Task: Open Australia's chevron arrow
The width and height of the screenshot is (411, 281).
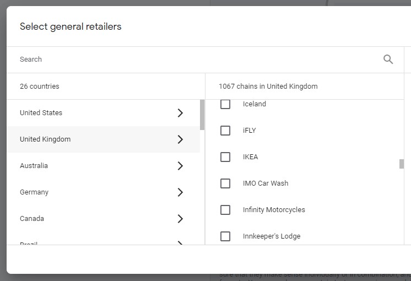Action: pos(180,166)
